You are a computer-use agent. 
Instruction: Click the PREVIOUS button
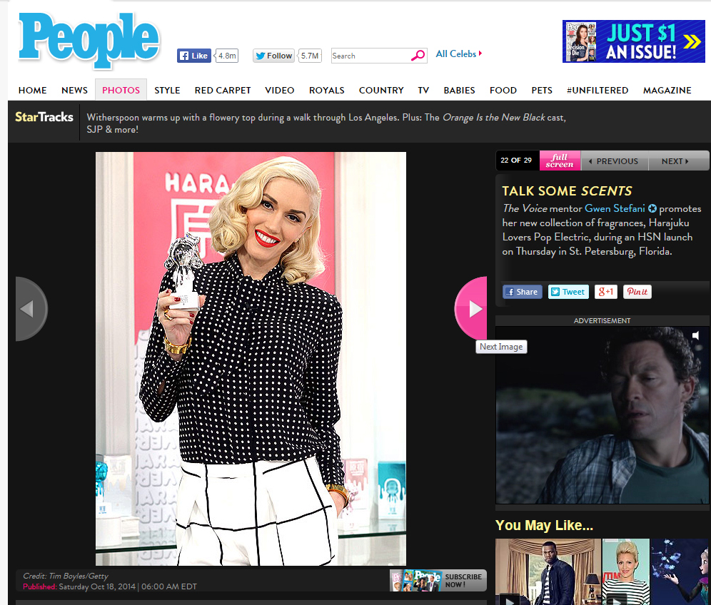[614, 161]
